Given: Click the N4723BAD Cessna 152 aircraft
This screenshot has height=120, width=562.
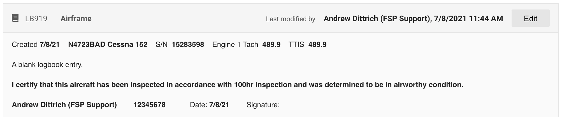Looking at the screenshot, I should 108,44.
